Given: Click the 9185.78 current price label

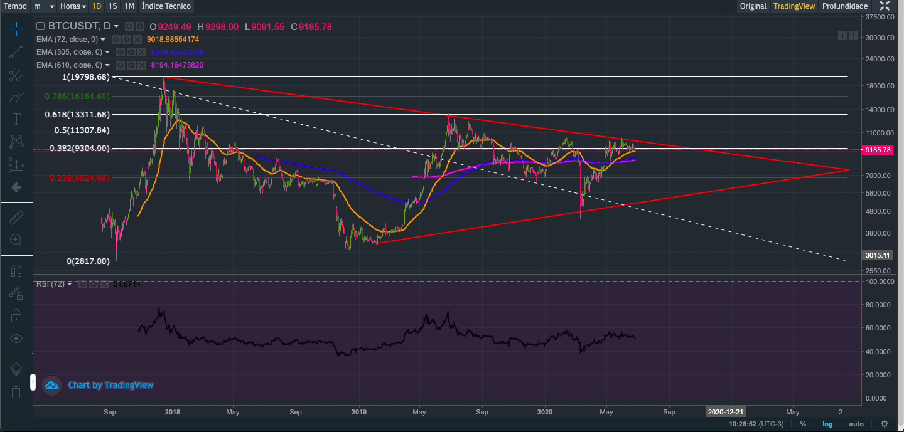Looking at the screenshot, I should click(879, 150).
